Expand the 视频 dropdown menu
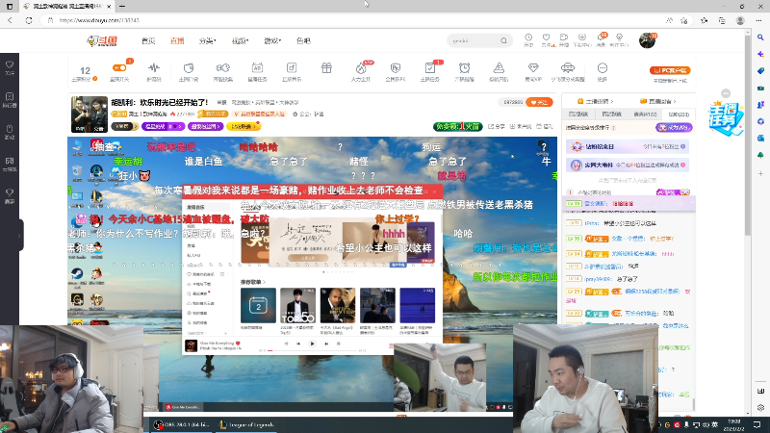The height and width of the screenshot is (433, 770). [x=240, y=40]
